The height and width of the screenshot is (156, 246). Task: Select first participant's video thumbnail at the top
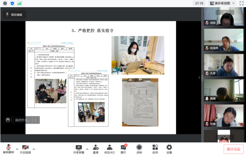point(224,16)
